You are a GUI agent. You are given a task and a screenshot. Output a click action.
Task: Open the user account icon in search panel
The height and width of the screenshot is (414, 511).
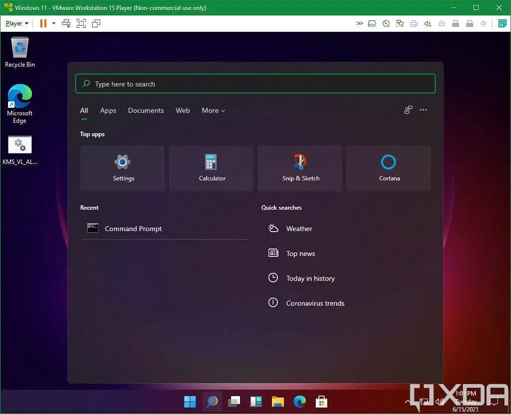point(408,110)
